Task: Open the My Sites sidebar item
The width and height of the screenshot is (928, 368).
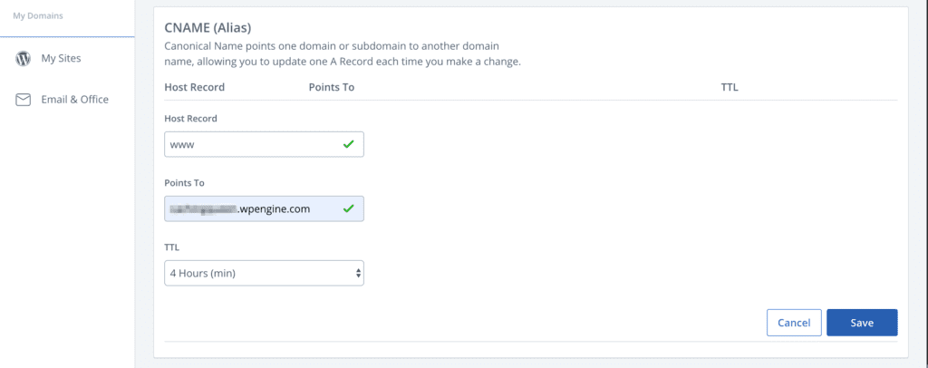Action: [x=61, y=59]
